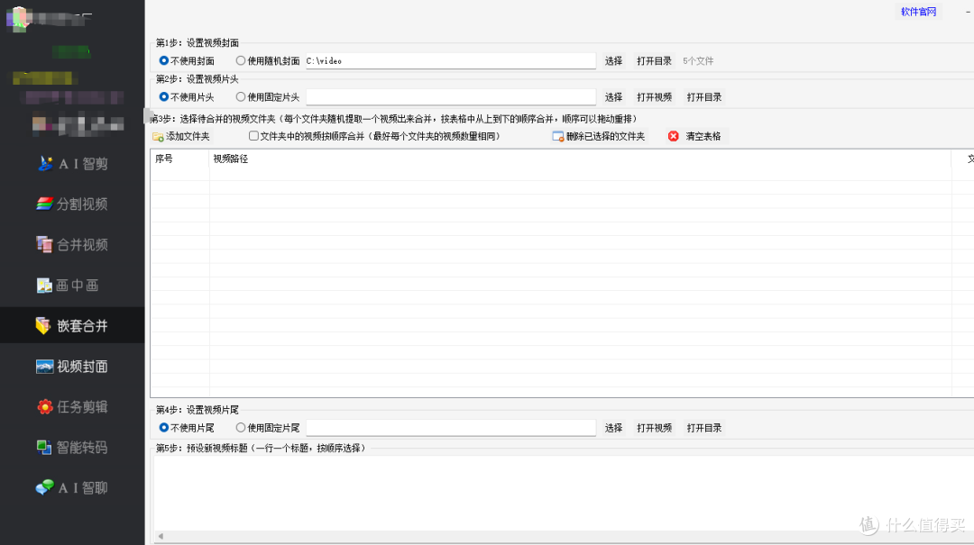Click 打开视频 in the intro step
Viewport: 974px width, 545px height.
pos(654,96)
